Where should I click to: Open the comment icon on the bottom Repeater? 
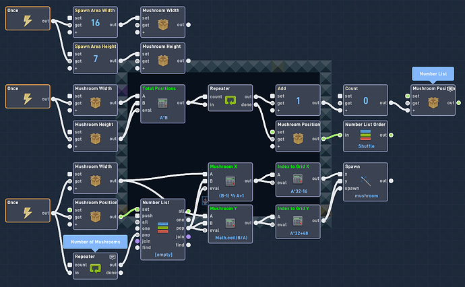113,257
